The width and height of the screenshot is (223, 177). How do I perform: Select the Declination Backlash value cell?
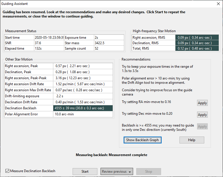[x=83, y=108]
